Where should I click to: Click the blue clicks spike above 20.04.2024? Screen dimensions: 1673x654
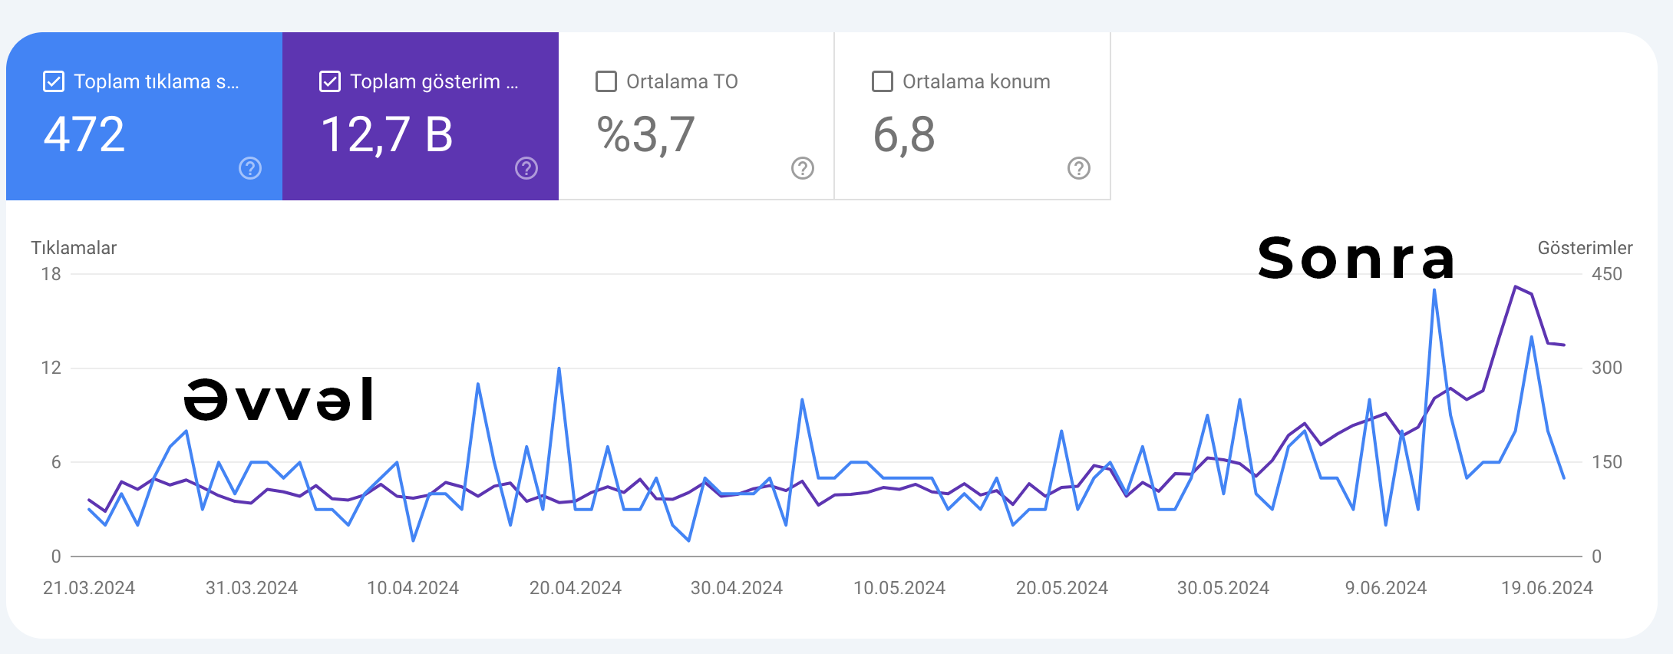(x=559, y=368)
